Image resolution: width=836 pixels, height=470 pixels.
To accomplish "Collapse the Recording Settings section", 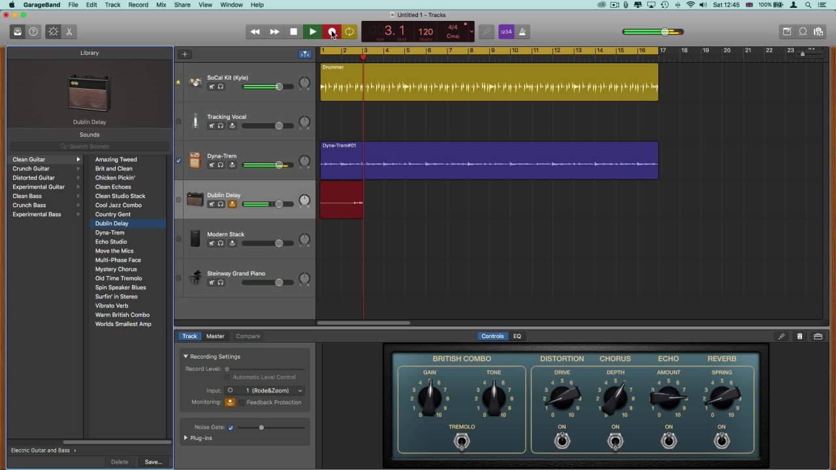I will (x=185, y=356).
